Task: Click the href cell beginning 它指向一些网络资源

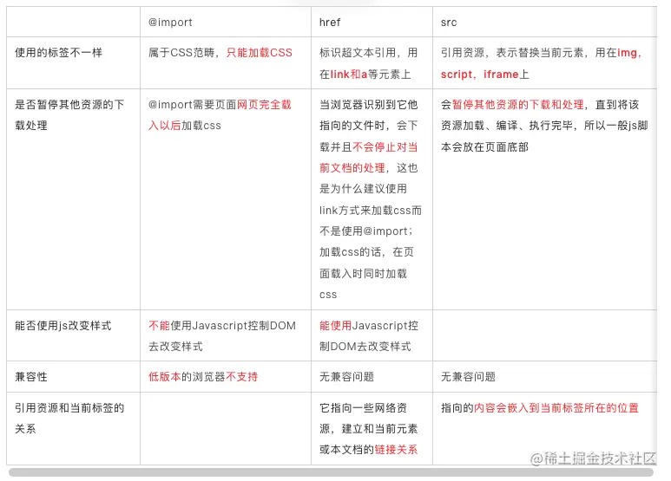Action: click(x=372, y=428)
